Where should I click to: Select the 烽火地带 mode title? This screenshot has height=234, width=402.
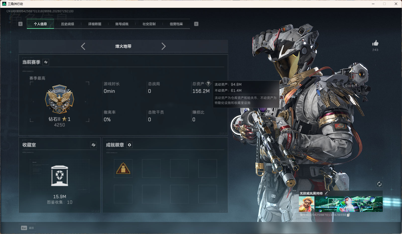123,46
